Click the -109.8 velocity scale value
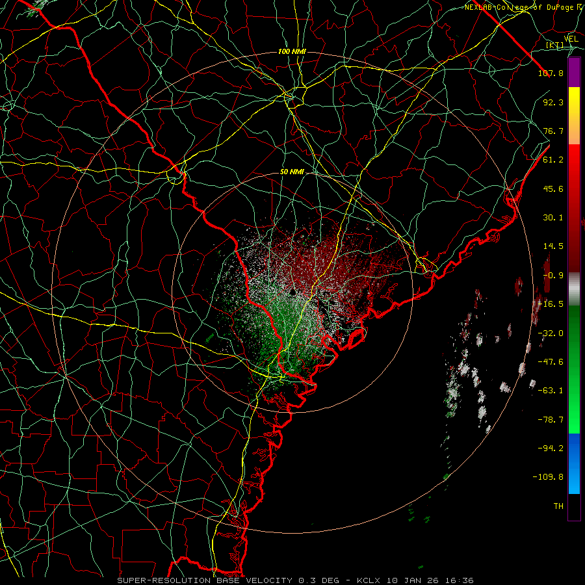This screenshot has width=585, height=585. 548,477
